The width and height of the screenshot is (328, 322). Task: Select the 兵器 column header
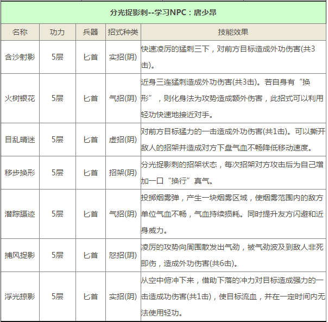tap(90, 33)
